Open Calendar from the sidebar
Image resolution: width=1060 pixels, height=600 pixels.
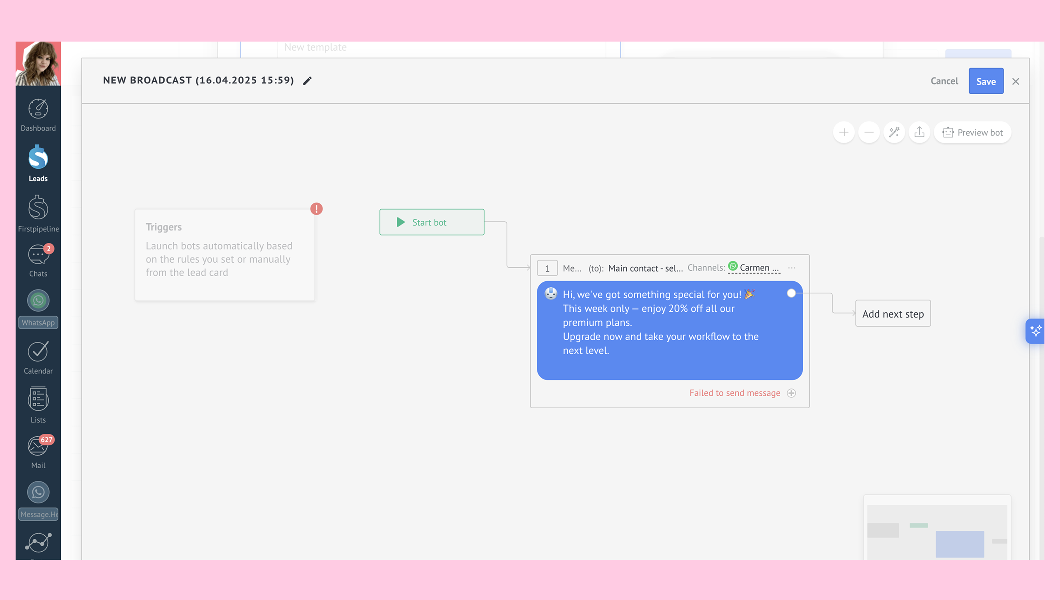[x=38, y=358]
